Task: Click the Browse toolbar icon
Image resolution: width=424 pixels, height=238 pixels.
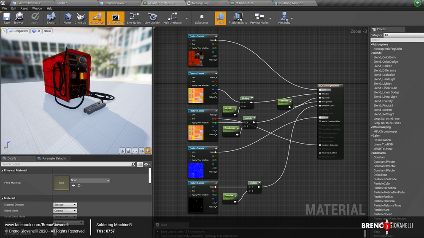Action: click(19, 18)
